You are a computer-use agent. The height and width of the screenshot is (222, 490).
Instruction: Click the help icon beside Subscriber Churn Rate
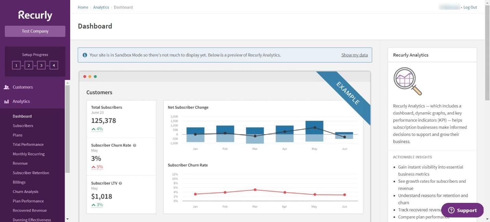(134, 145)
